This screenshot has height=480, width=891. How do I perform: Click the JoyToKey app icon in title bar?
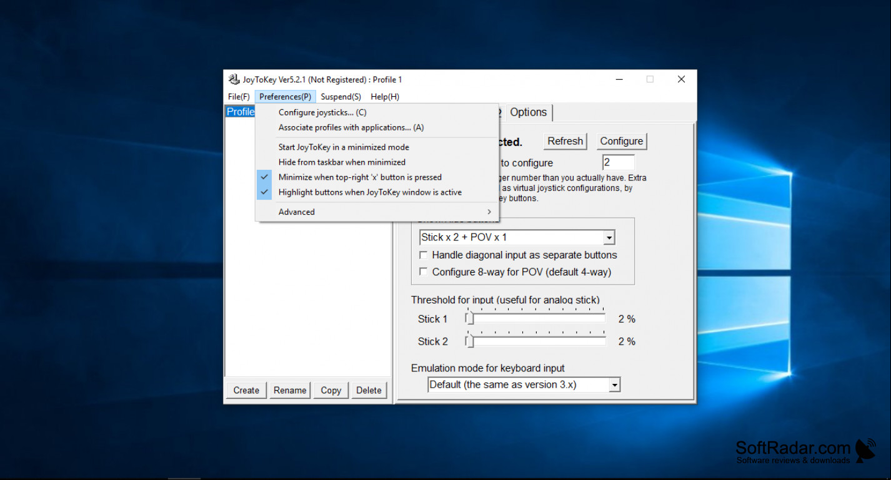[234, 79]
